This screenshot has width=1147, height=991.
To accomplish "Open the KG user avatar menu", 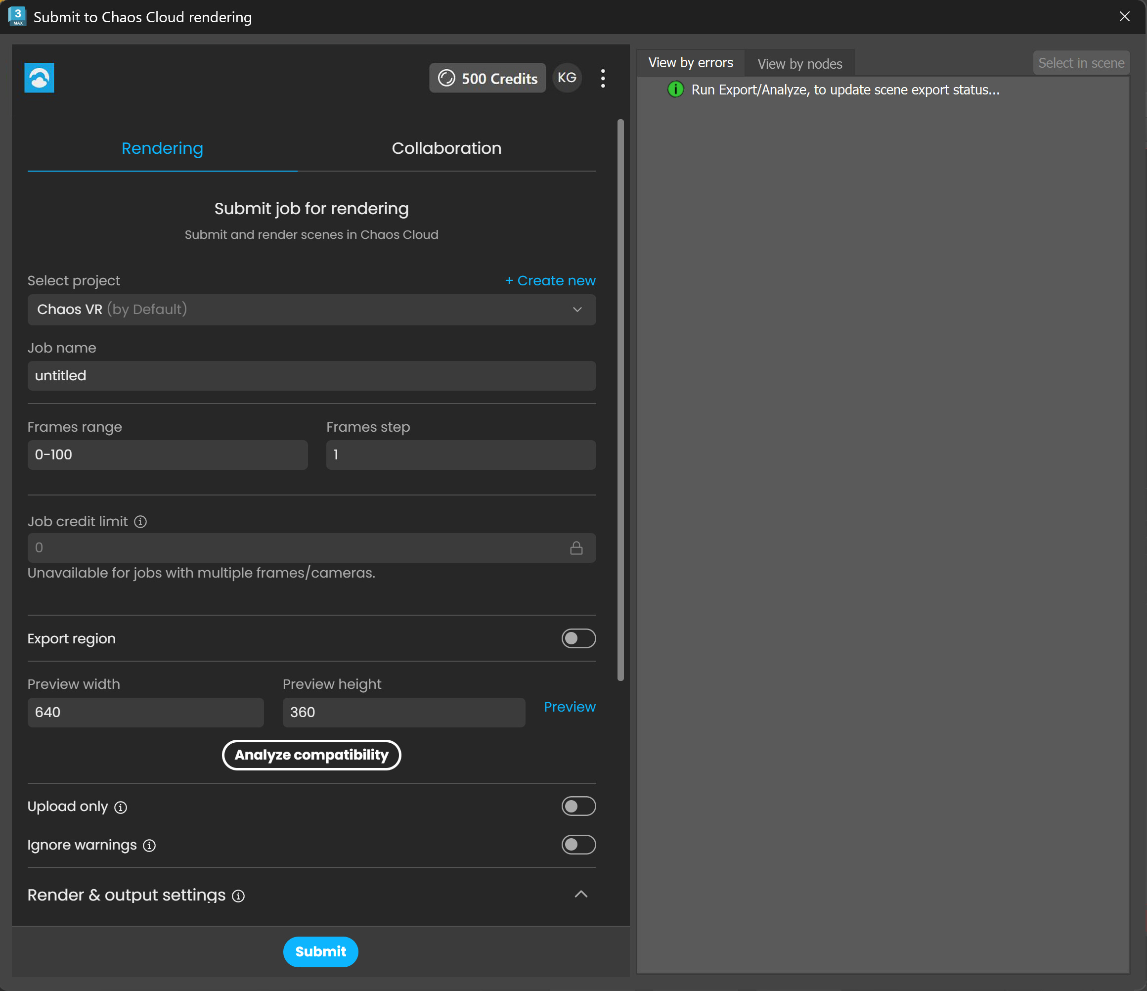I will point(567,78).
